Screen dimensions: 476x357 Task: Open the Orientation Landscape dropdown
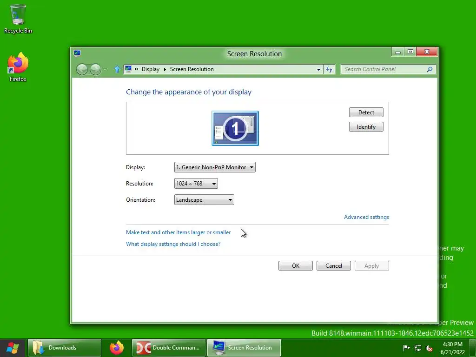[x=204, y=200]
